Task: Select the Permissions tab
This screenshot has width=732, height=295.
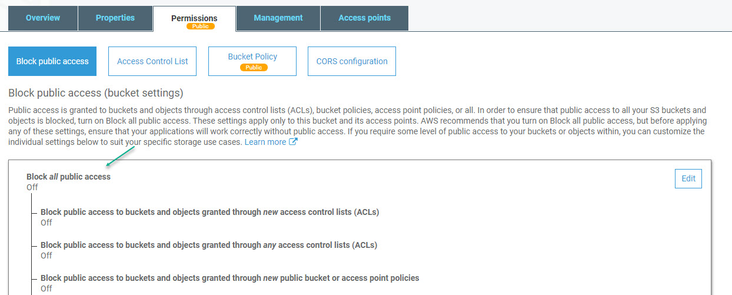Action: tap(194, 18)
